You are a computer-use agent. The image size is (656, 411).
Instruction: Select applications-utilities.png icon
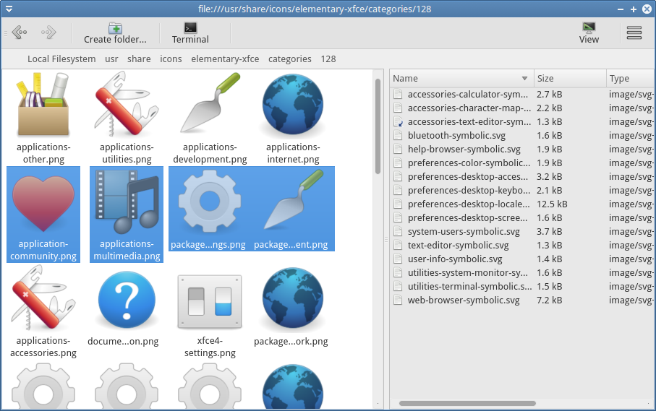click(x=127, y=105)
